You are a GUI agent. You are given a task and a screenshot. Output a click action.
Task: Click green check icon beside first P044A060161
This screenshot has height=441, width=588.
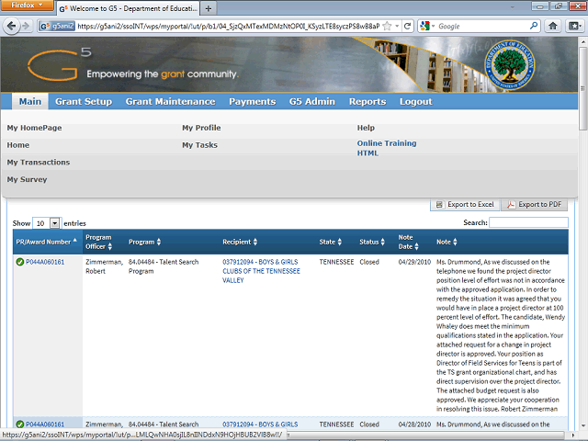20,262
